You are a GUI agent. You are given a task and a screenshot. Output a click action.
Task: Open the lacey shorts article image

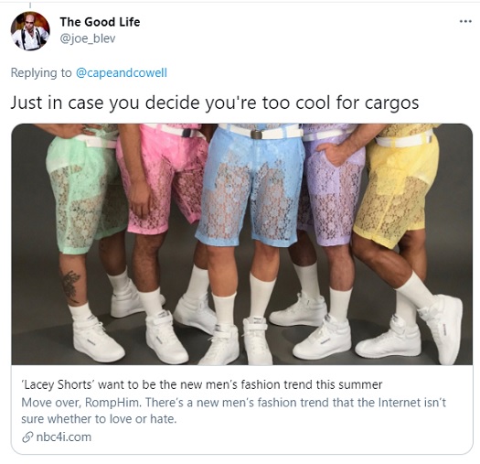[x=242, y=244]
